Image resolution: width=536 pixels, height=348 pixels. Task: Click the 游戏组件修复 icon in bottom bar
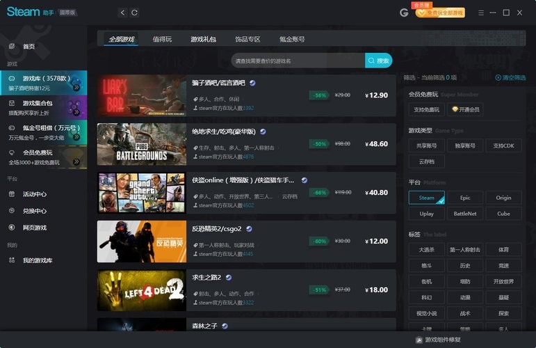(419, 340)
